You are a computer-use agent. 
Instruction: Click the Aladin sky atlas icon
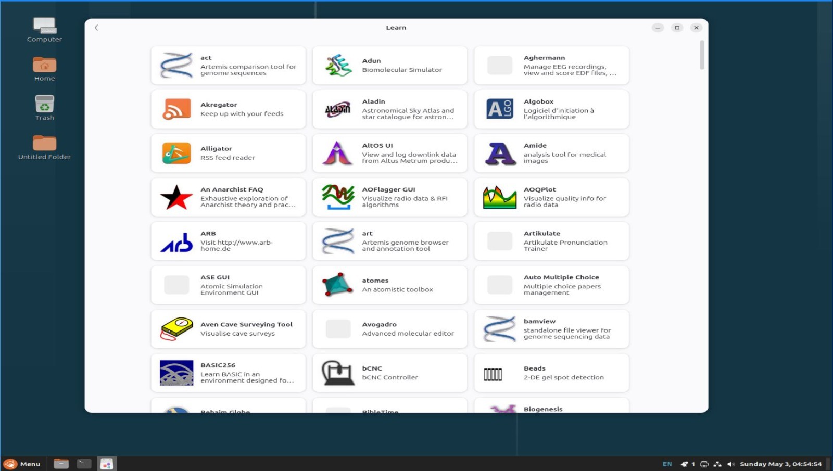(338, 109)
